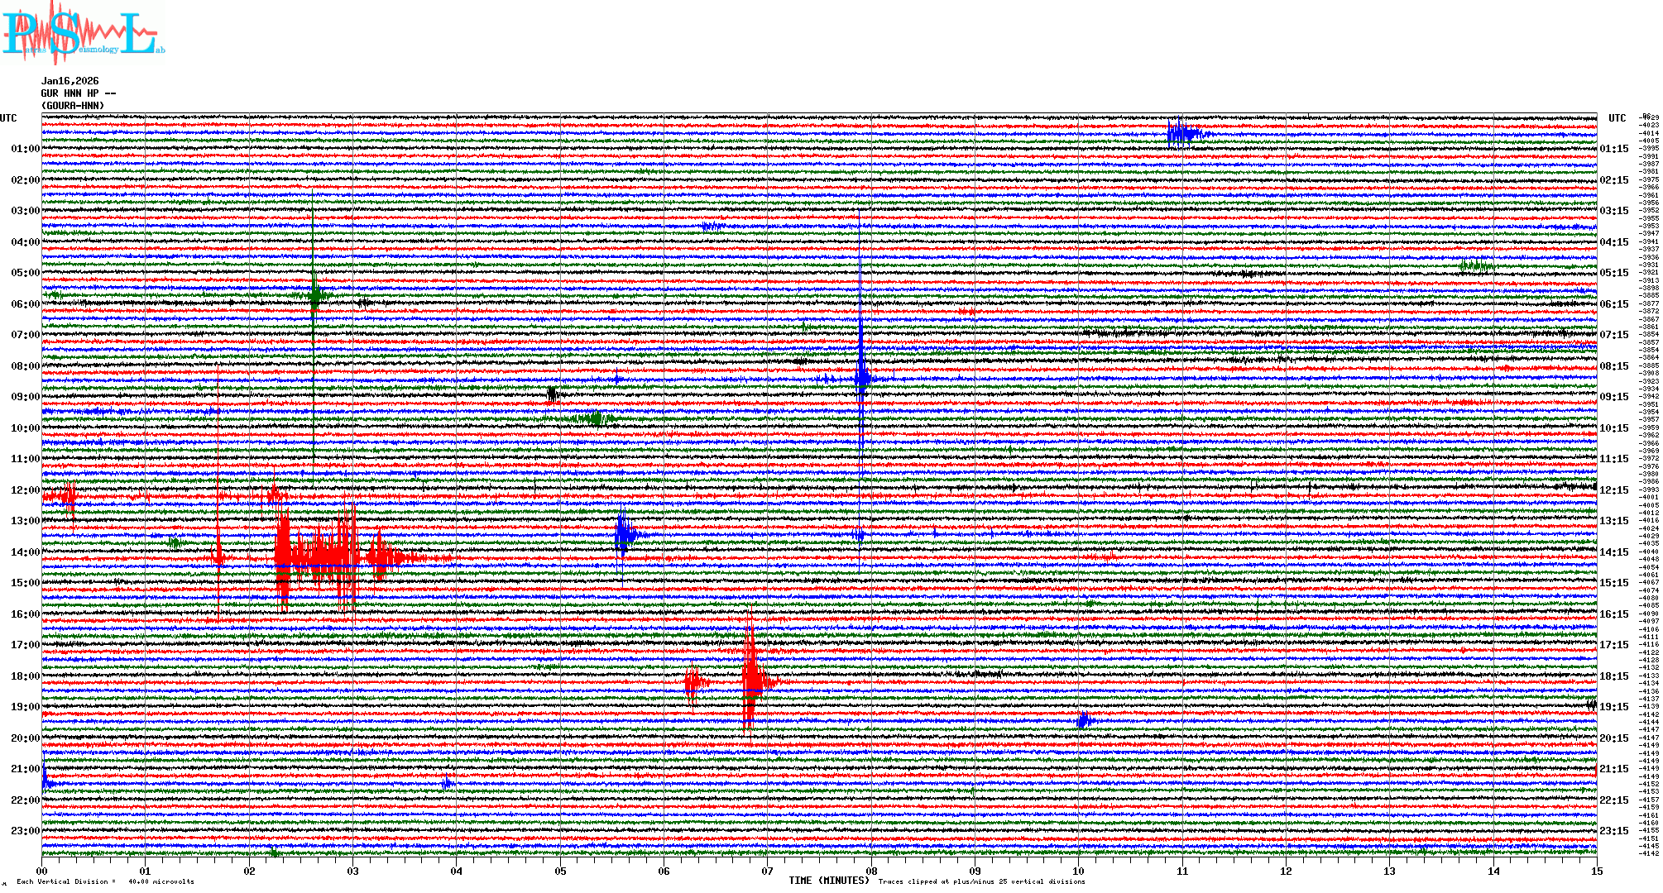Select the 01:00 UTC hour label on left
Screen dimensions: 1663x893
tap(25, 149)
